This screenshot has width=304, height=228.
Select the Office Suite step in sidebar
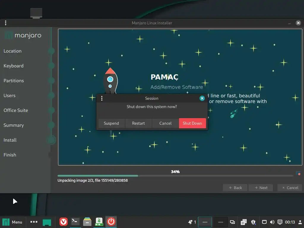(16, 110)
